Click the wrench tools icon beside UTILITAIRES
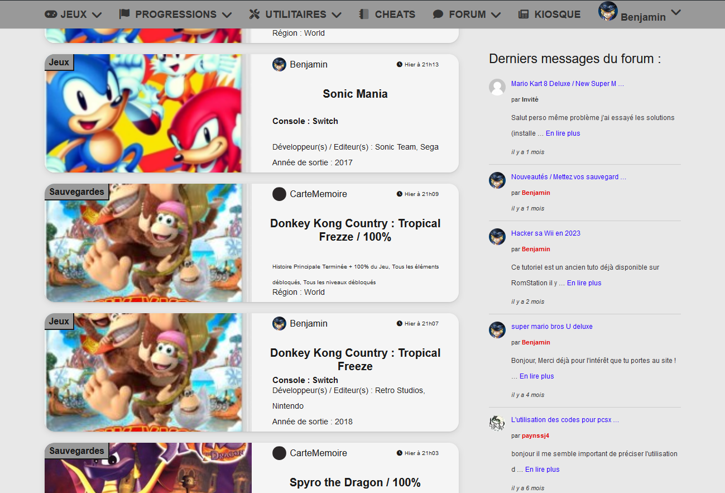Image resolution: width=725 pixels, height=493 pixels. [x=255, y=15]
